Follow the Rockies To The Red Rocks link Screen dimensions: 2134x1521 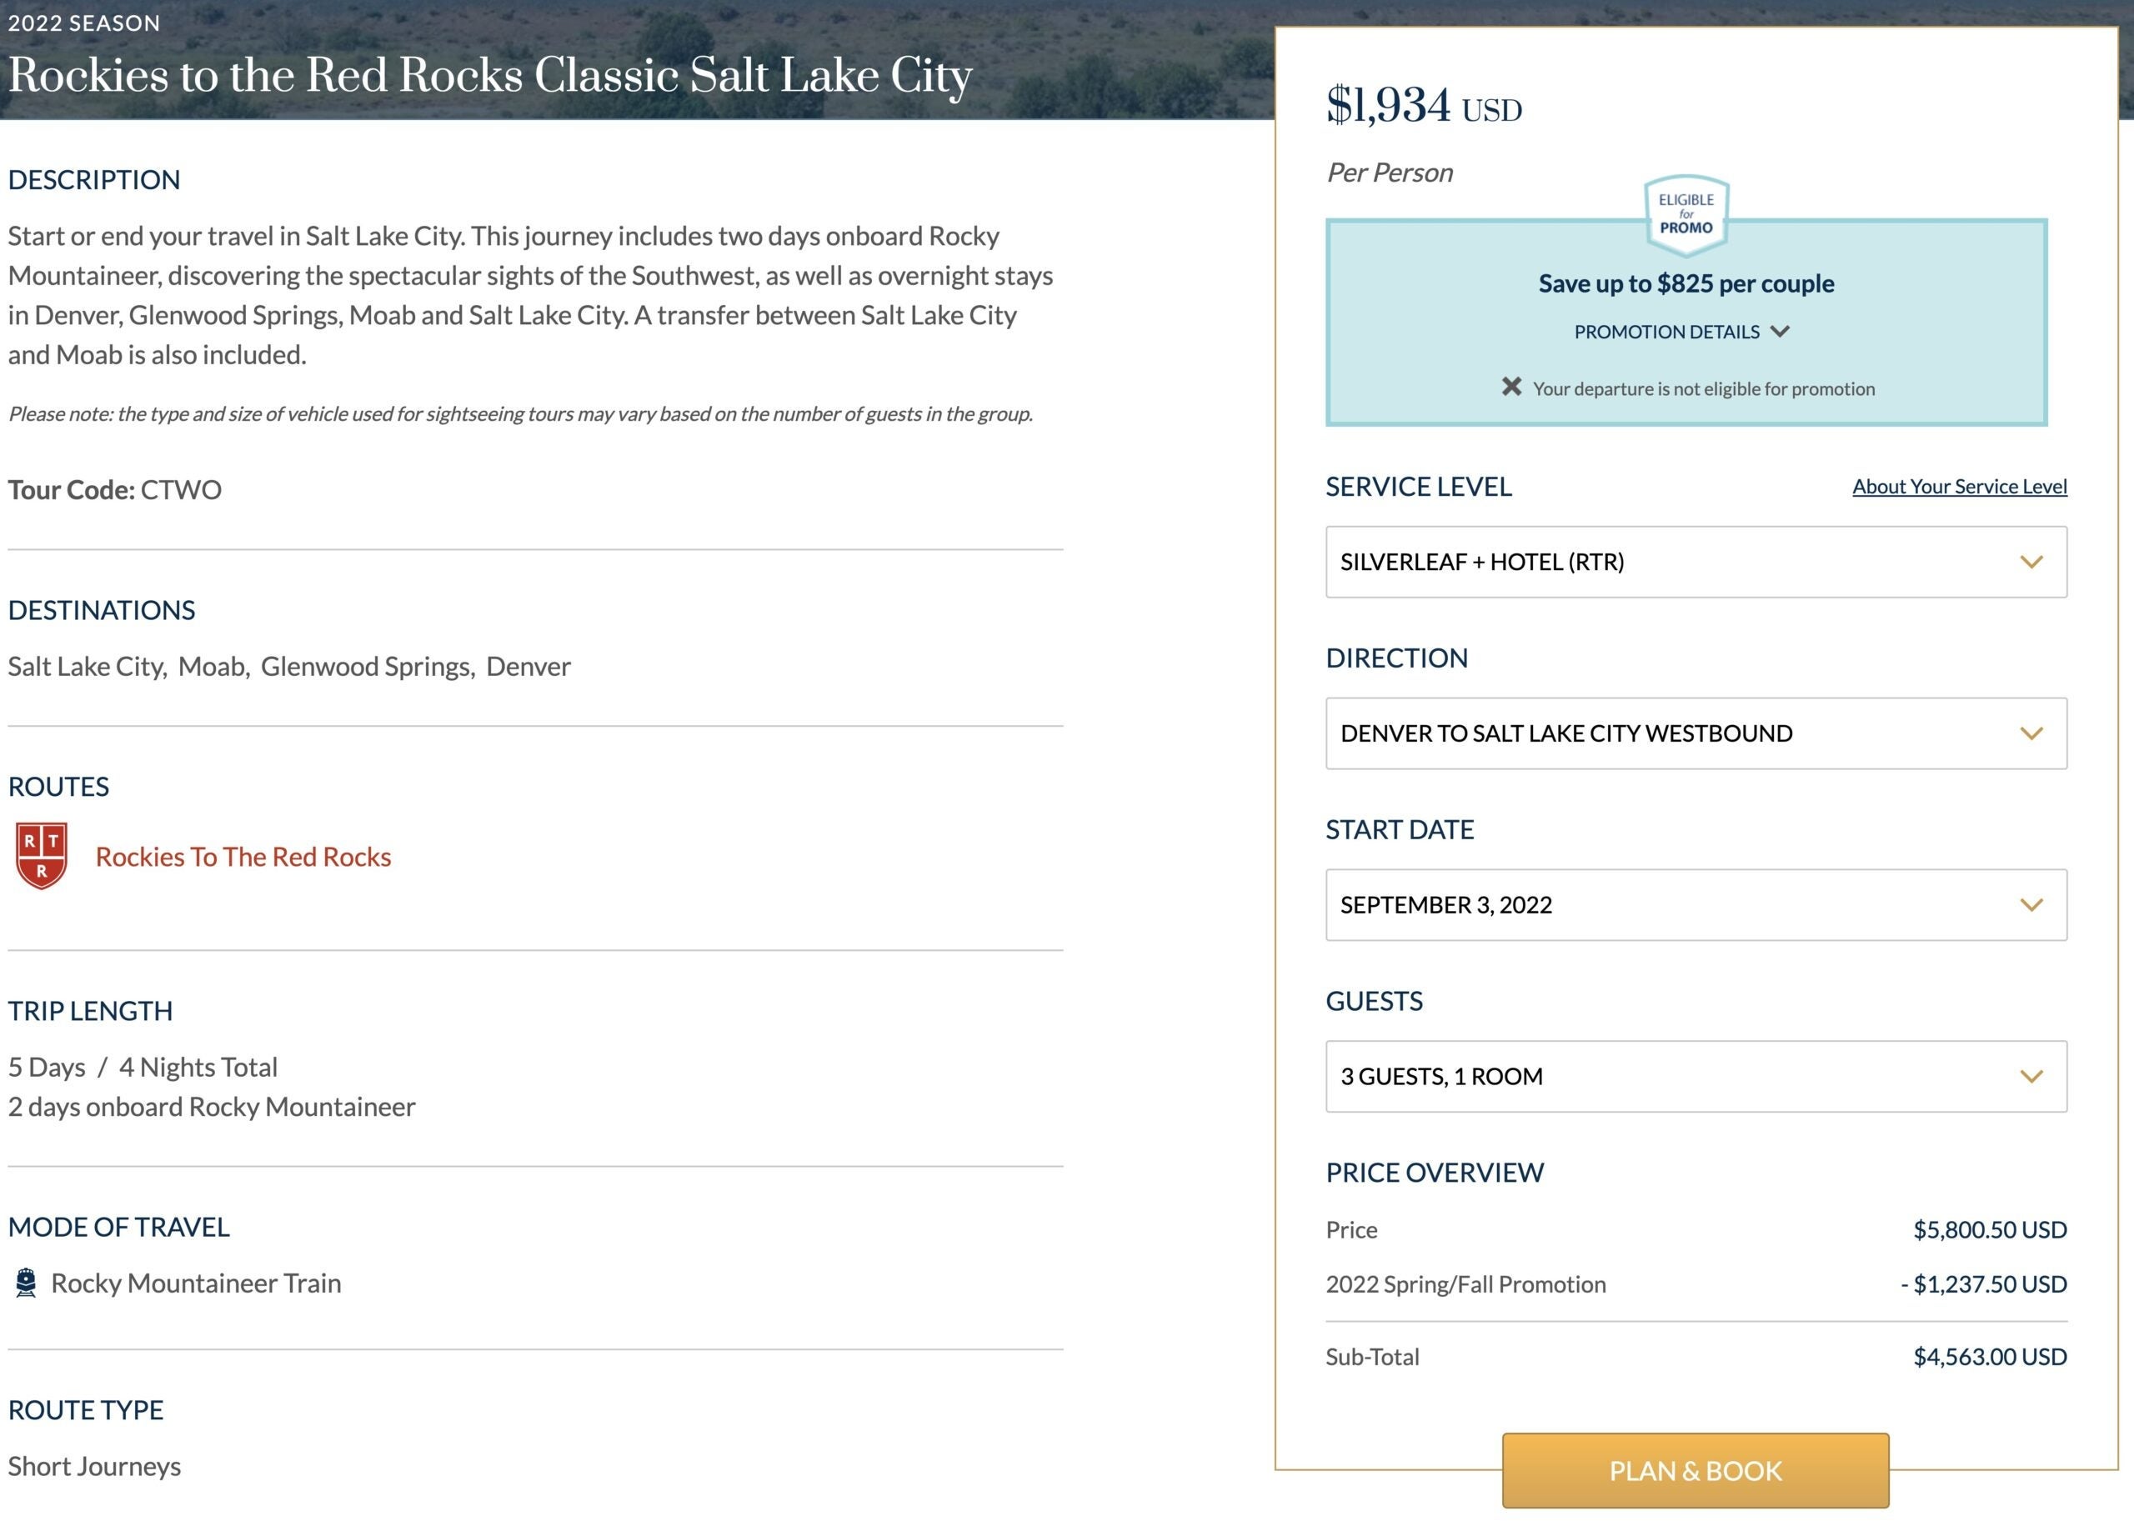pos(243,856)
